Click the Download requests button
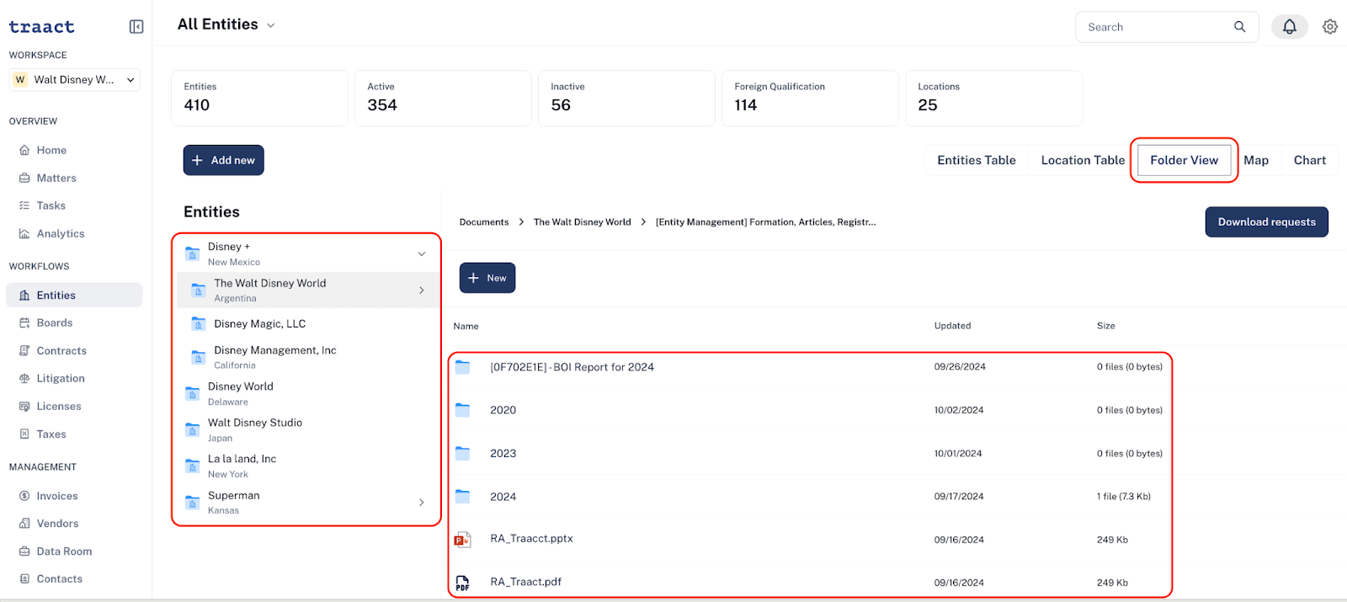The height and width of the screenshot is (602, 1347). [x=1266, y=222]
